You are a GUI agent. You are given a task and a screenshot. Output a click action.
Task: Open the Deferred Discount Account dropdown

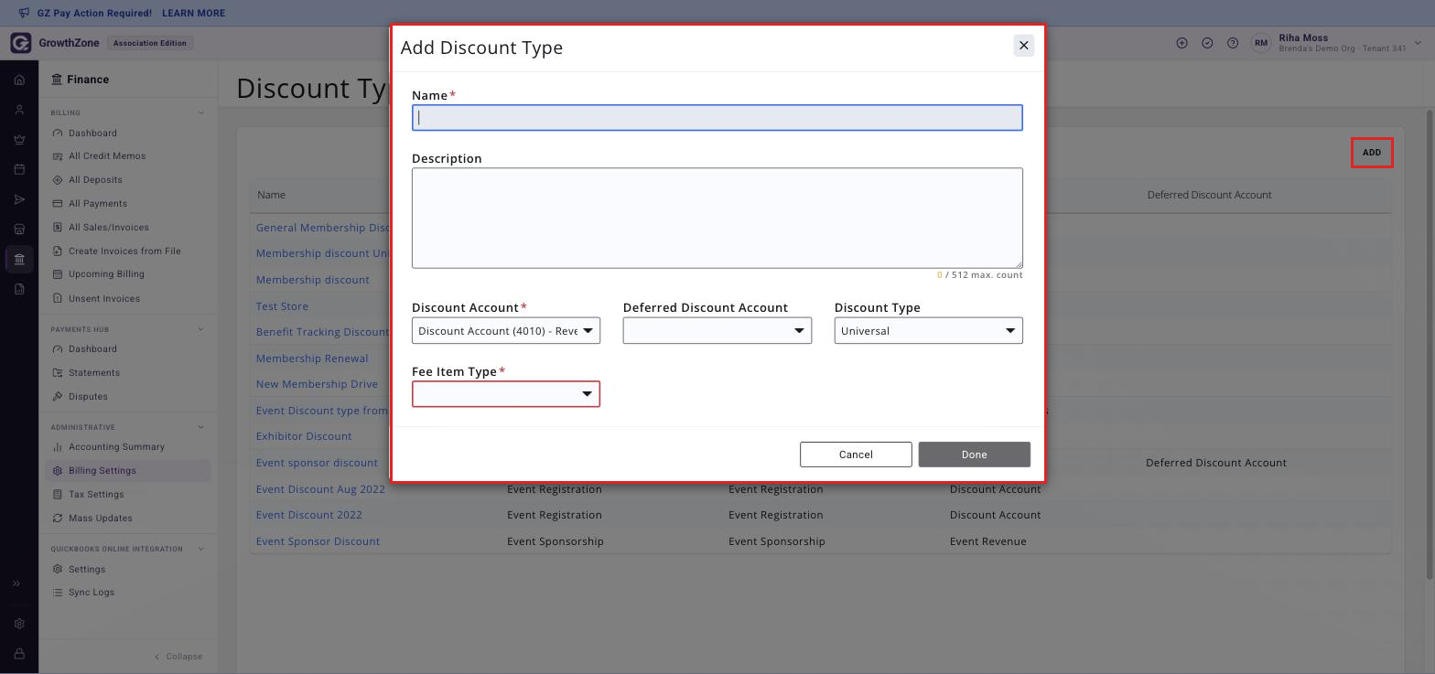click(x=717, y=331)
